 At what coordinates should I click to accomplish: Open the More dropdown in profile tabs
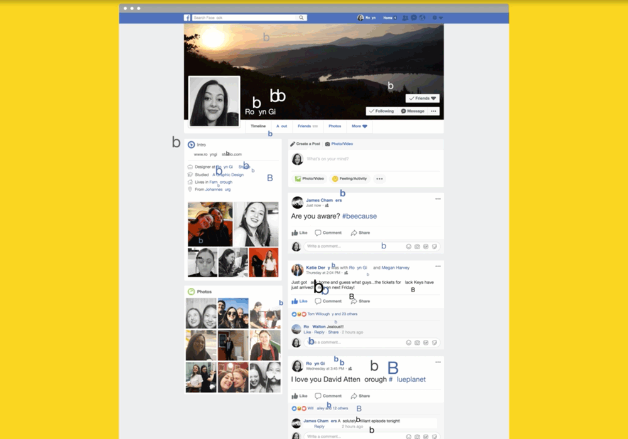(x=360, y=126)
